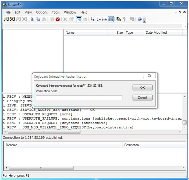Sort by the Type column header
This screenshot has height=180, width=189.
[x=134, y=32]
